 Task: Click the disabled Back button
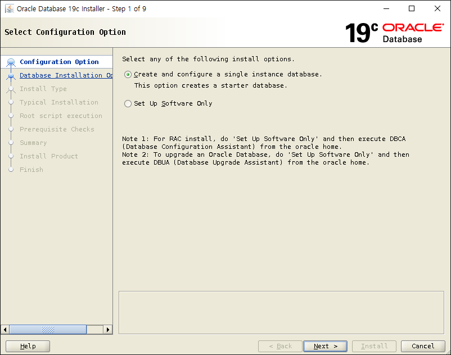(x=280, y=346)
